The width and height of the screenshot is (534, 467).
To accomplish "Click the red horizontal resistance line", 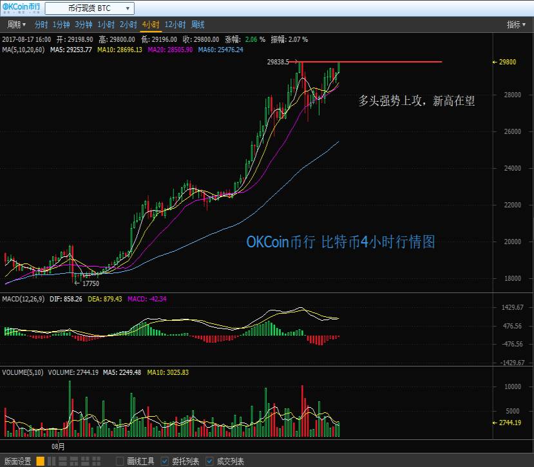I will click(x=386, y=62).
